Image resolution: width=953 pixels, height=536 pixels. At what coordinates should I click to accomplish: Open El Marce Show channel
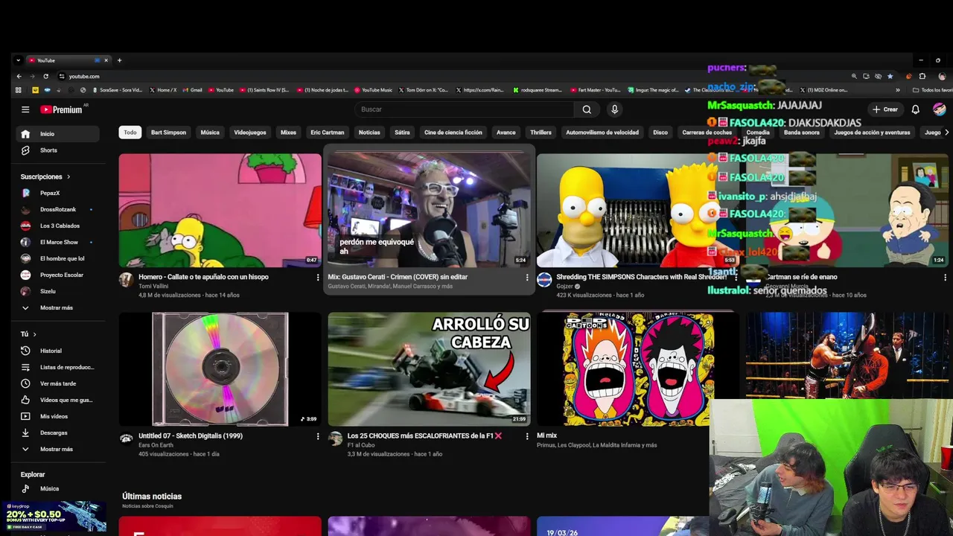59,243
